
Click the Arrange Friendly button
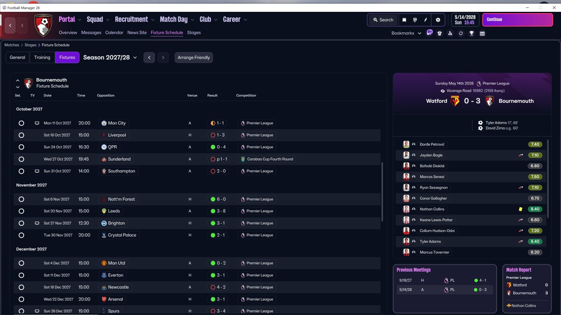194,57
